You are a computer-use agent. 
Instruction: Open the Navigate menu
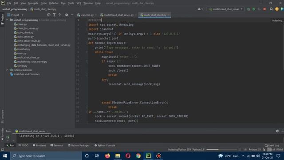[33, 3]
